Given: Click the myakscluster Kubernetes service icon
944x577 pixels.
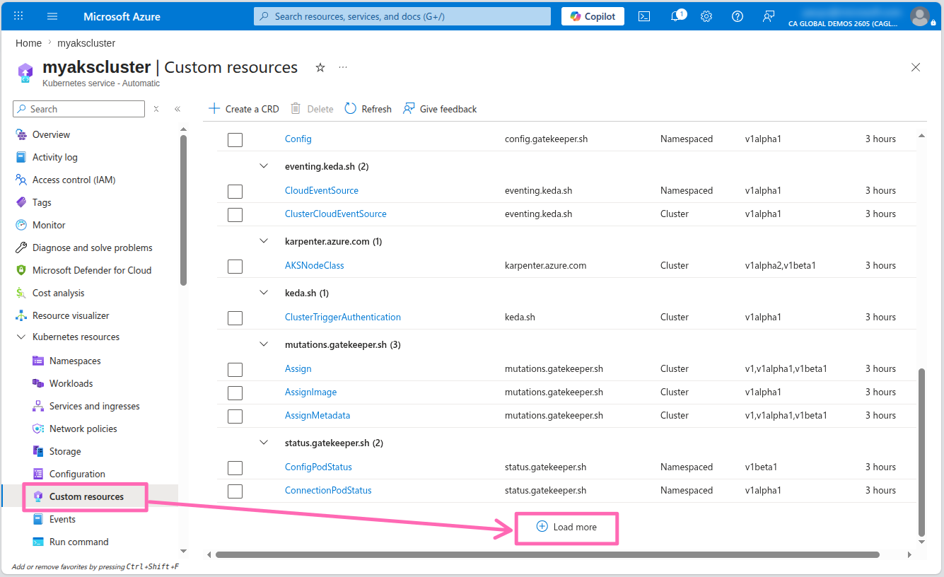Looking at the screenshot, I should (x=25, y=73).
